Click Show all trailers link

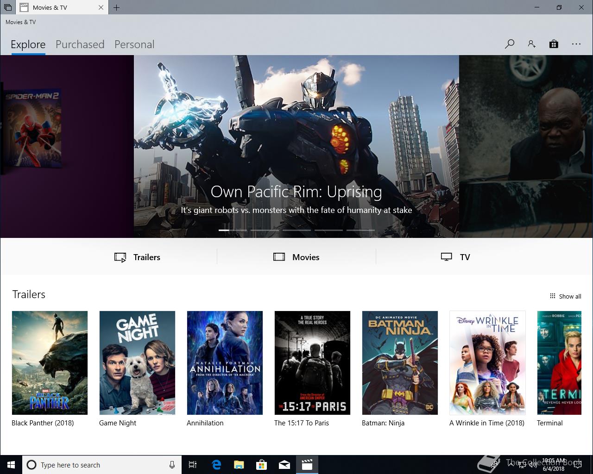[566, 296]
